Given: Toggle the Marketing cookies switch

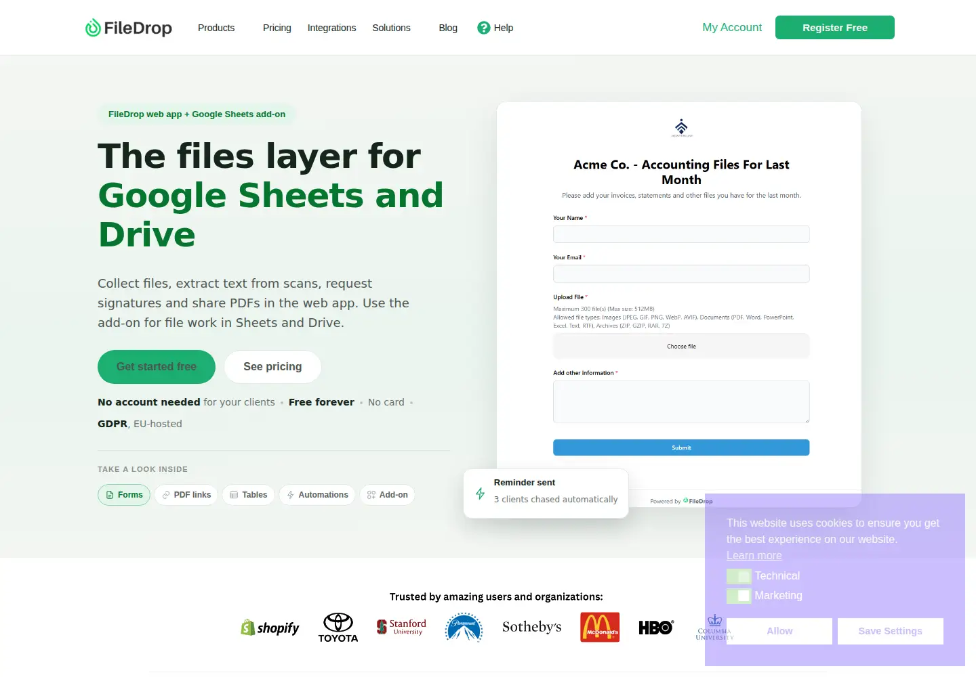Looking at the screenshot, I should (739, 596).
